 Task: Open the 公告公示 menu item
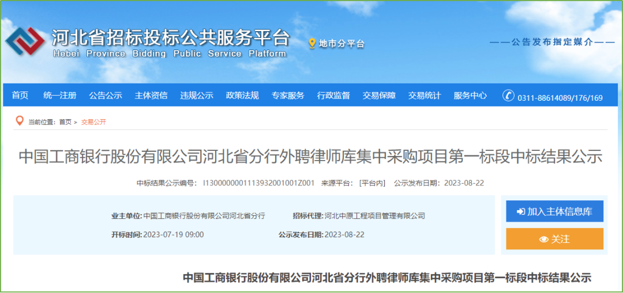click(x=106, y=95)
